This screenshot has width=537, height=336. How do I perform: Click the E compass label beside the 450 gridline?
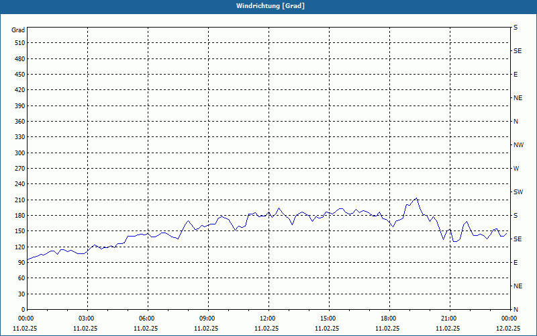[x=516, y=75]
